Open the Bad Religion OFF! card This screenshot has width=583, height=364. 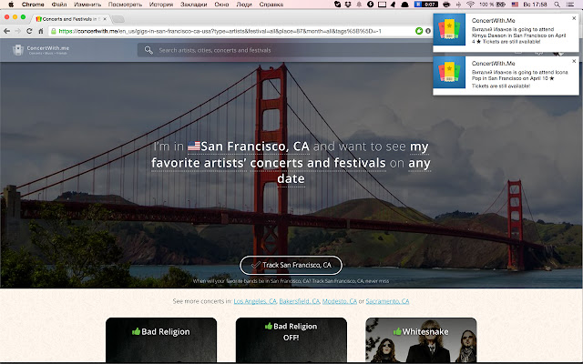coord(291,340)
